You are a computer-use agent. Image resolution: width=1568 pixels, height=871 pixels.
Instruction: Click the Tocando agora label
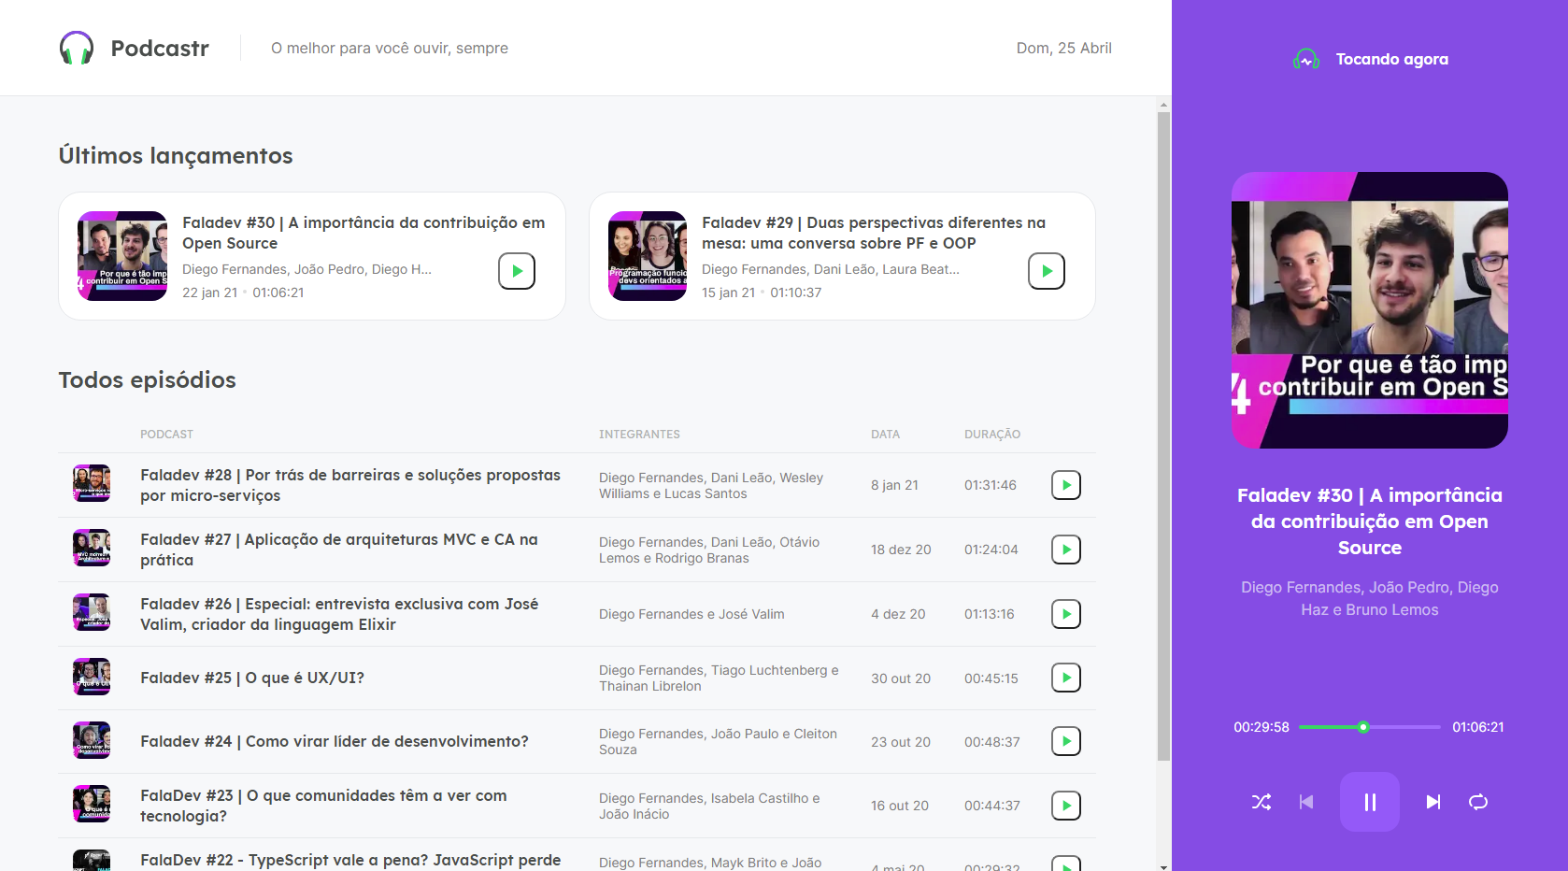[1392, 59]
